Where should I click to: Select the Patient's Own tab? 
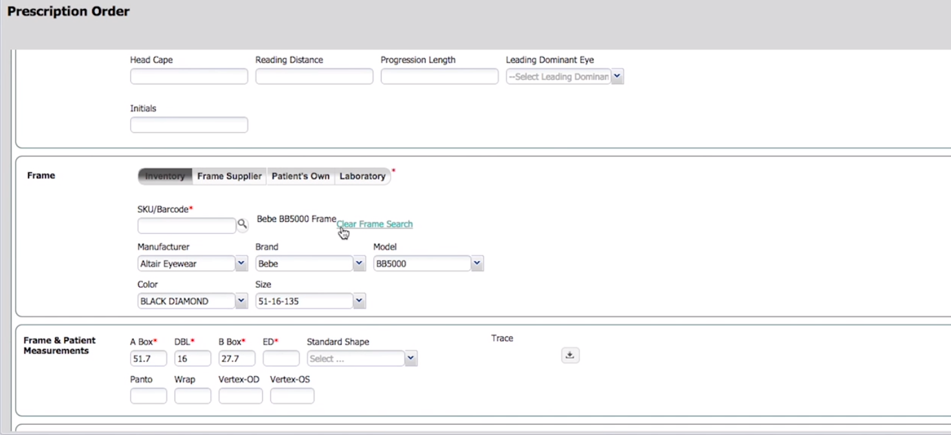point(300,176)
